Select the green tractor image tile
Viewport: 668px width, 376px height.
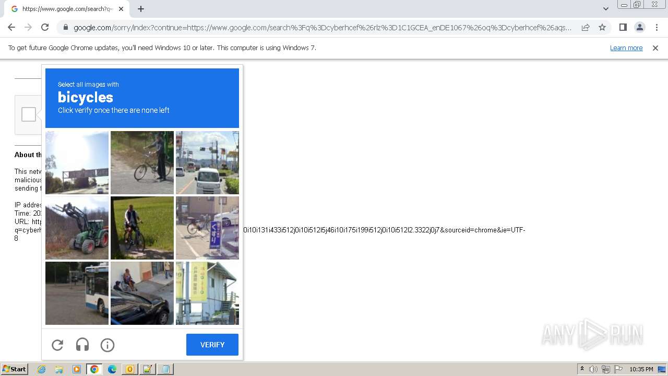coord(77,228)
